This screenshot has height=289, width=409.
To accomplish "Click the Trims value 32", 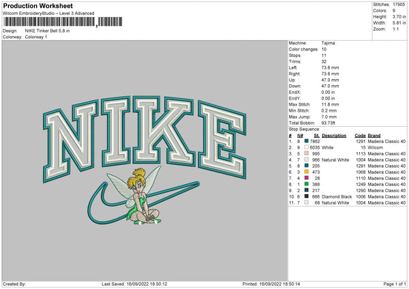I will pyautogui.click(x=324, y=61).
